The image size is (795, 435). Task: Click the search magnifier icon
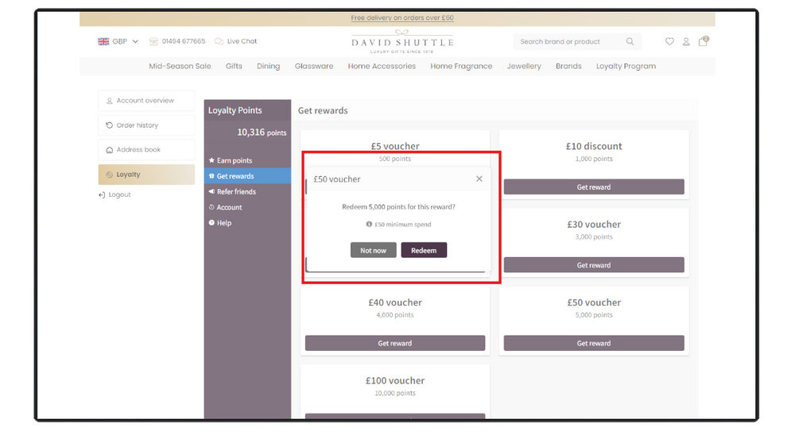pos(630,42)
